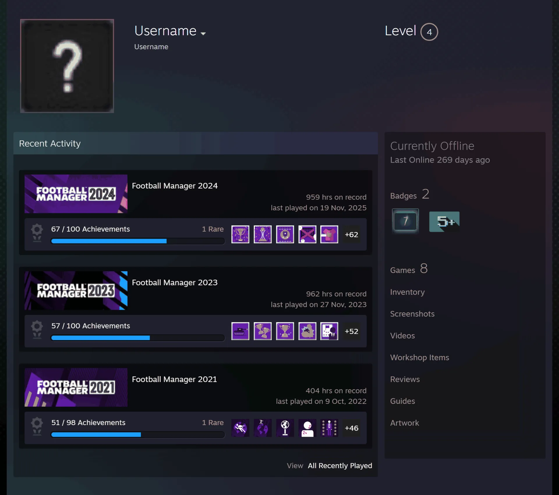Open the Badges section link
The height and width of the screenshot is (495, 559).
tap(410, 194)
